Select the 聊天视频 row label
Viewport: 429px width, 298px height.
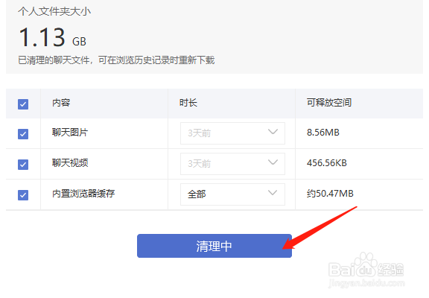click(70, 163)
